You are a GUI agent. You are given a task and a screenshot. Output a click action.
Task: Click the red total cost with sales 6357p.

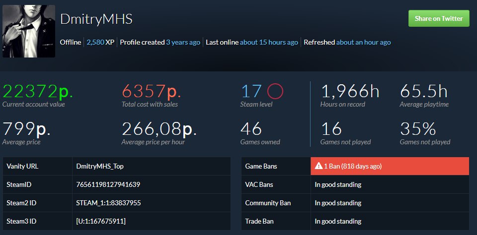pyautogui.click(x=151, y=91)
